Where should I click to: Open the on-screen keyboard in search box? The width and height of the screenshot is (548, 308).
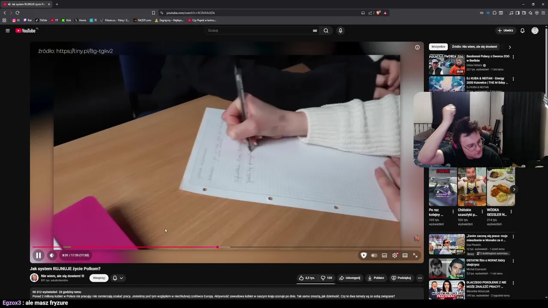315,30
